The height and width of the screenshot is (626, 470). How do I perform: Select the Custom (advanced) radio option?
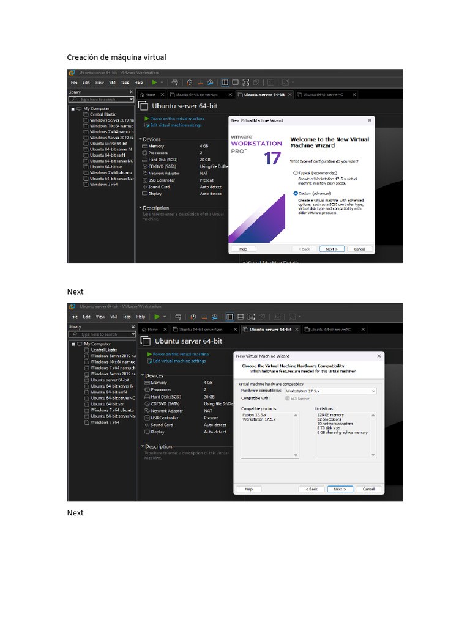tap(296, 193)
